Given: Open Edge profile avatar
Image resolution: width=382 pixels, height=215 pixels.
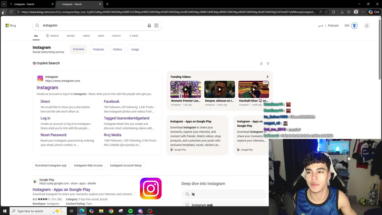Looking at the screenshot, I should [x=356, y=12].
